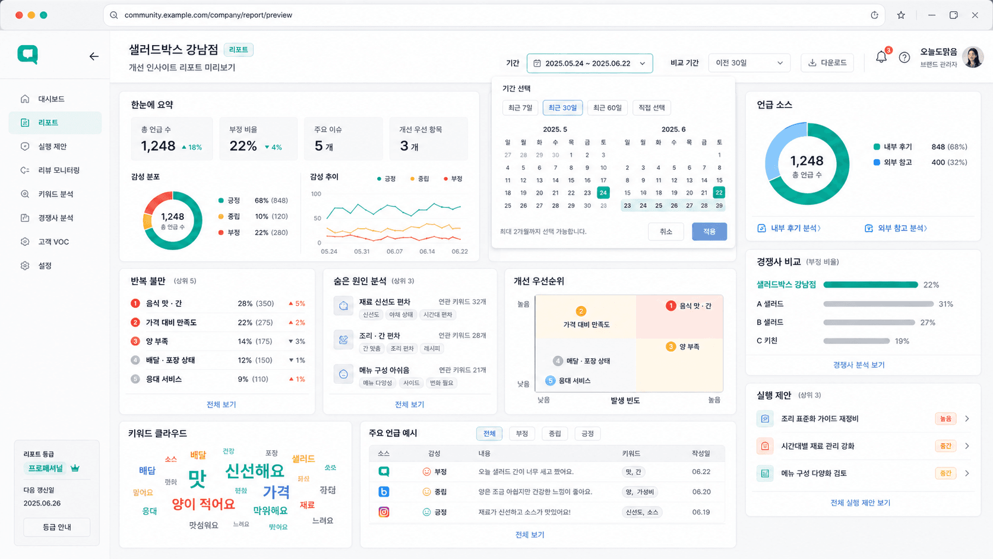Click the notification bell icon
993x559 pixels.
(x=881, y=57)
